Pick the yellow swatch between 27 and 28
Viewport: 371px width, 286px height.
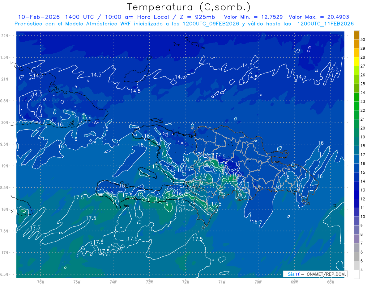pyautogui.click(x=356, y=62)
